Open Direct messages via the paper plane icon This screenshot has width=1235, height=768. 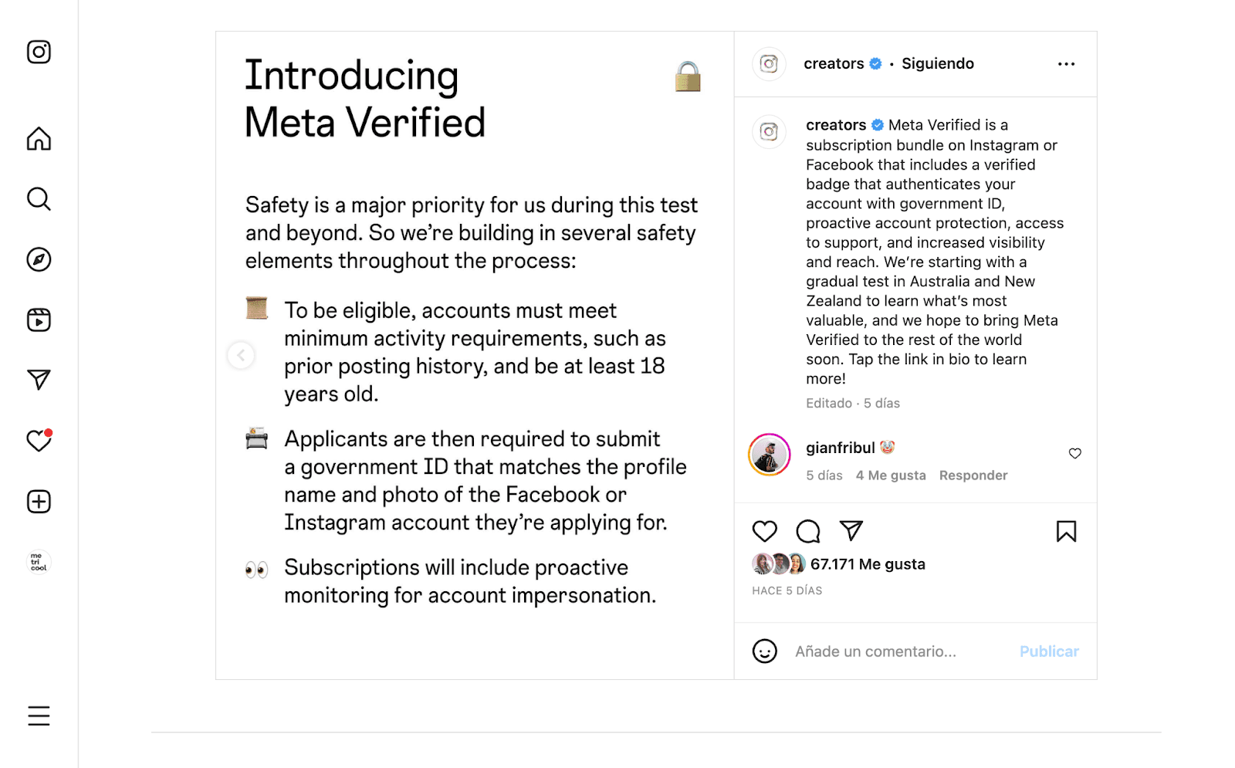pos(38,380)
